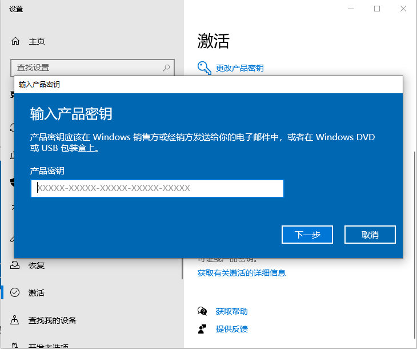Click the 恢复 recovery icon in the sidebar
The width and height of the screenshot is (417, 349).
[15, 265]
